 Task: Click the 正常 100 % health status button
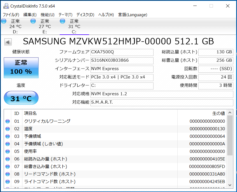[x=21, y=68]
